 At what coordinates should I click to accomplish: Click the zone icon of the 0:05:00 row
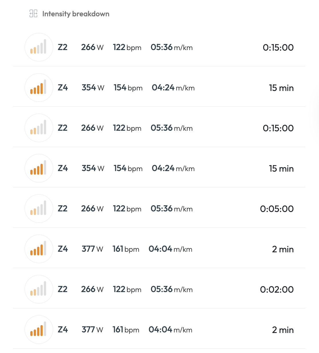(x=39, y=209)
